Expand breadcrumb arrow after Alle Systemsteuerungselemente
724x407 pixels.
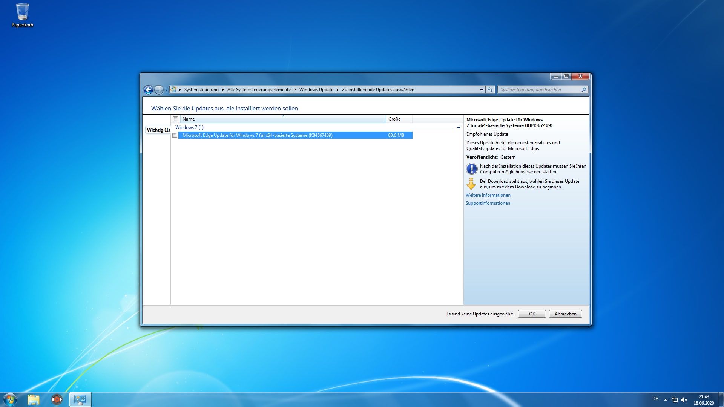(x=295, y=90)
